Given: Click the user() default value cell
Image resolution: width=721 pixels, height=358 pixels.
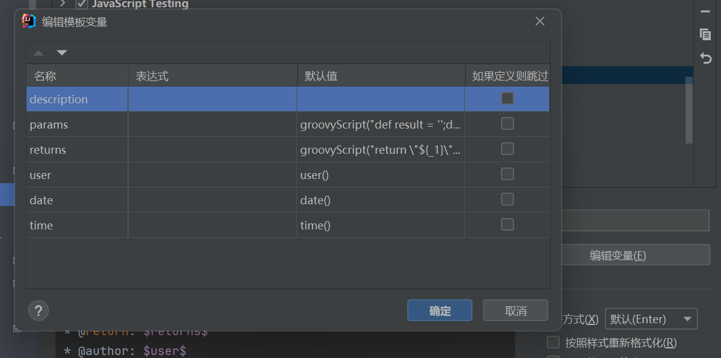Looking at the screenshot, I should click(x=381, y=175).
